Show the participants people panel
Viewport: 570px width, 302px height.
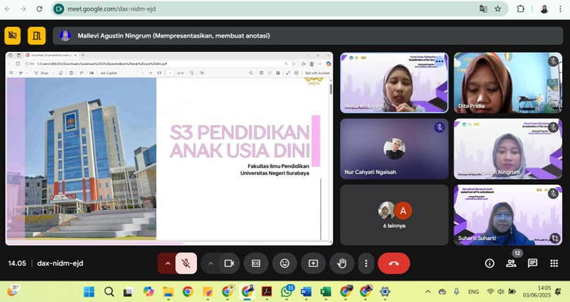511,263
